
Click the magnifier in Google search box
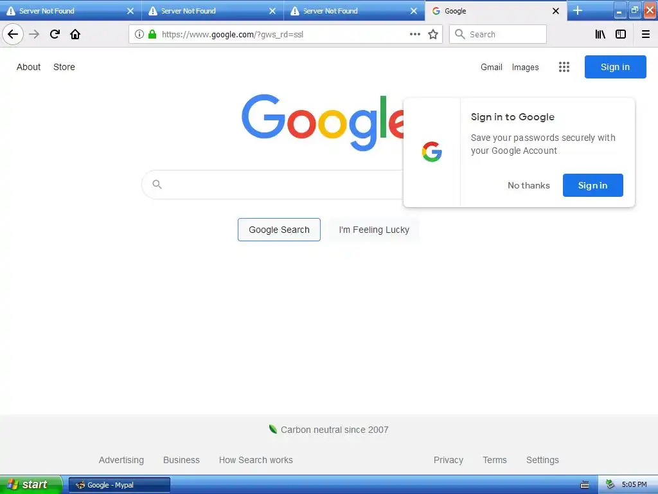(x=157, y=184)
